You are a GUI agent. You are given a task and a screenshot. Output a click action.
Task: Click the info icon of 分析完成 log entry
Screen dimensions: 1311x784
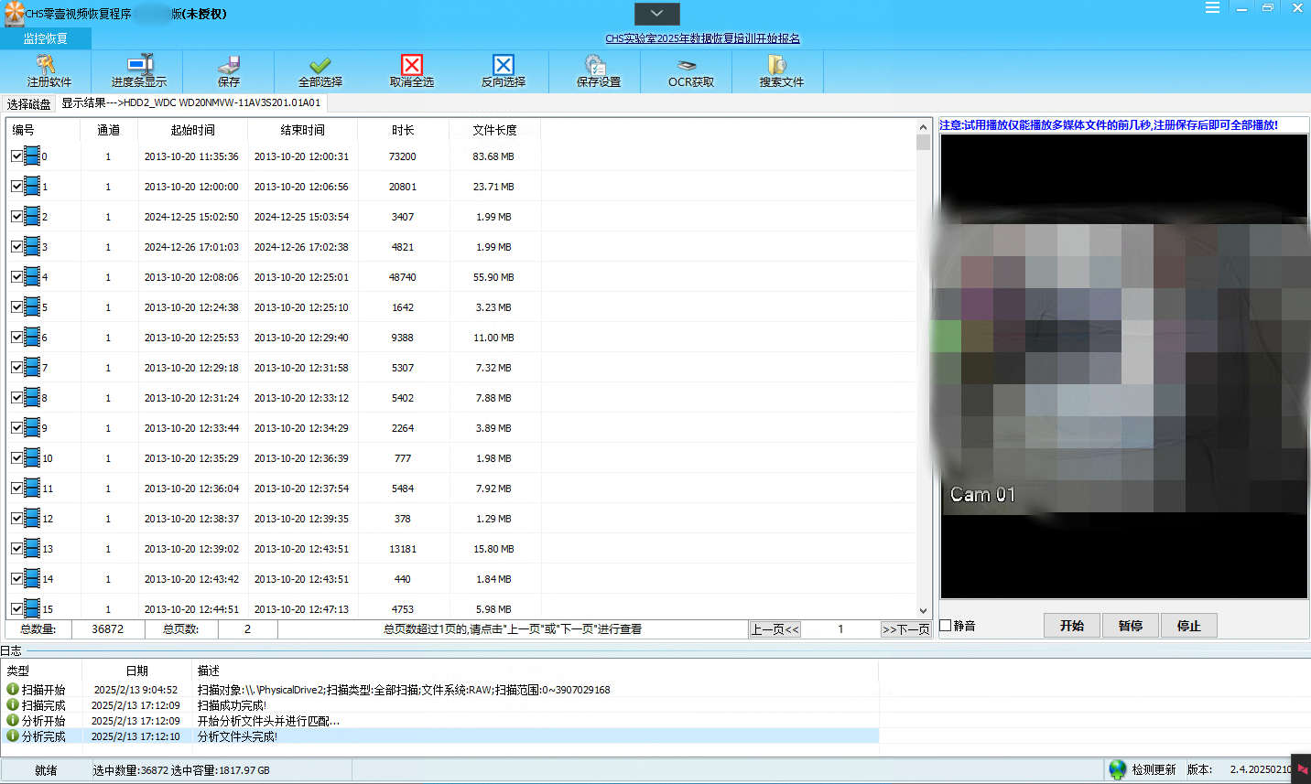click(x=13, y=736)
